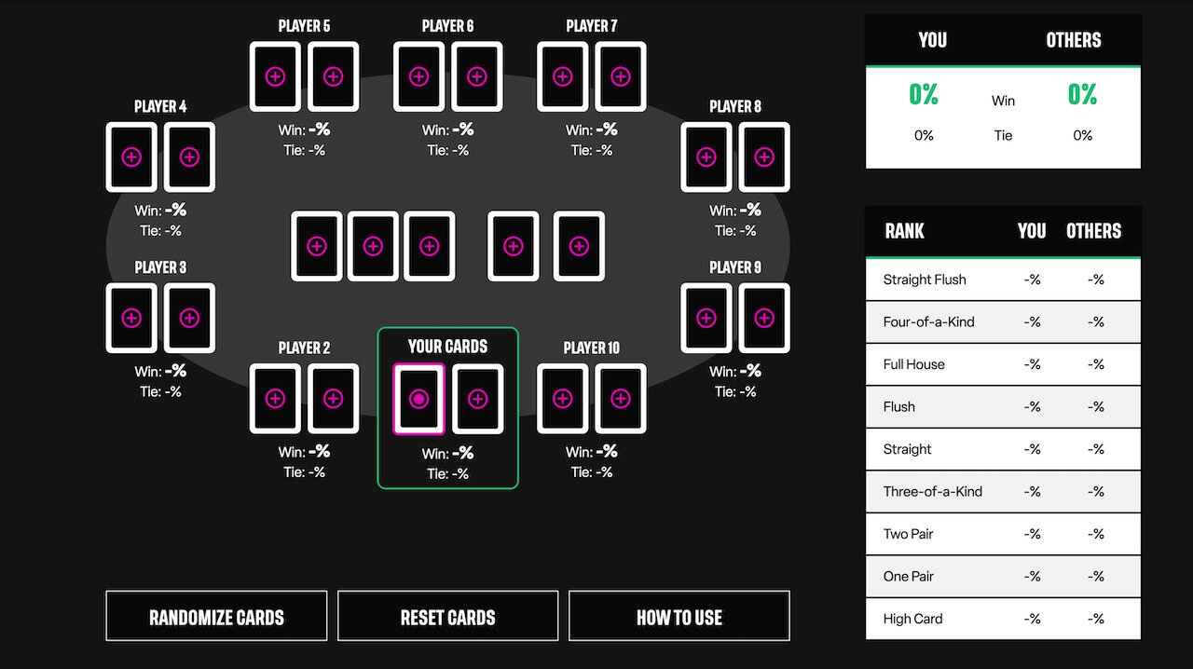Click the One Pair rank label
Viewport: 1193px width, 669px height.
pyautogui.click(x=909, y=576)
